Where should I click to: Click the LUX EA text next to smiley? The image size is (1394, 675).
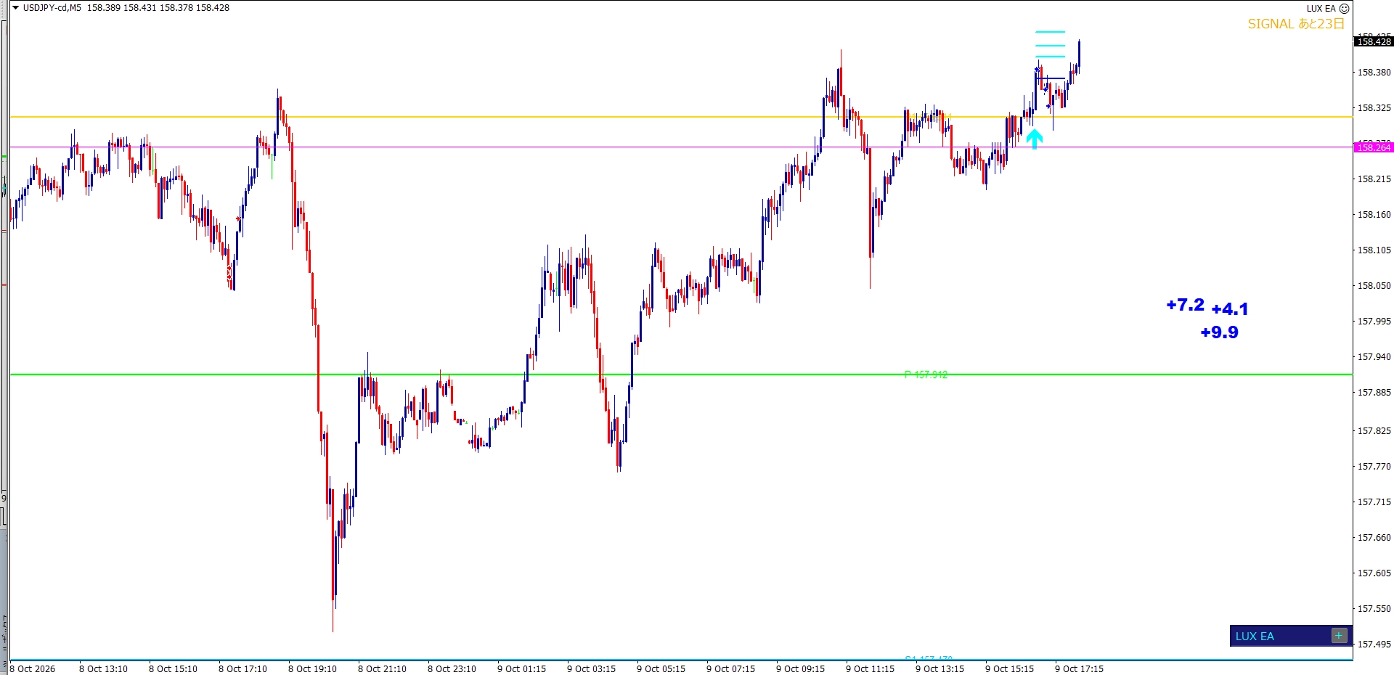[x=1321, y=9]
